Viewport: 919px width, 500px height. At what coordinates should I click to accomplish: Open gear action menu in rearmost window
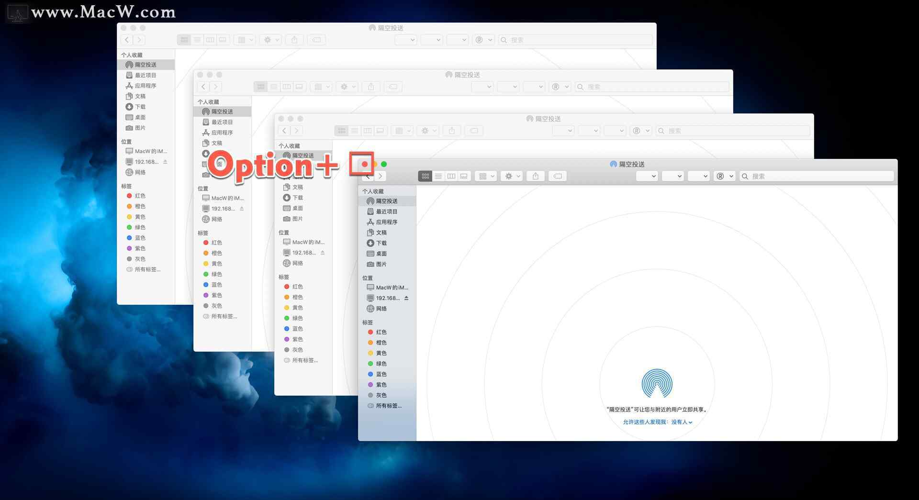click(270, 40)
